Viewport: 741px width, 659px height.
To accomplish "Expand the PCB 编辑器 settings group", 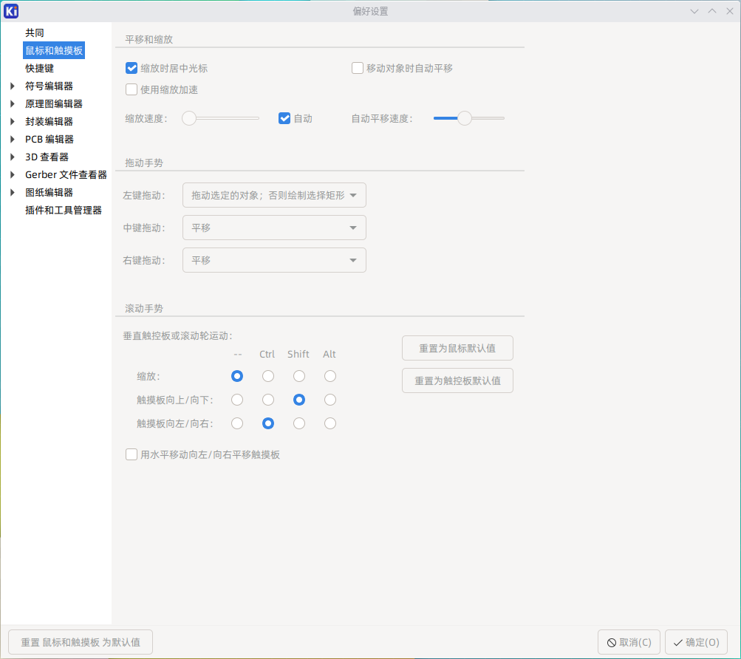I will 13,139.
